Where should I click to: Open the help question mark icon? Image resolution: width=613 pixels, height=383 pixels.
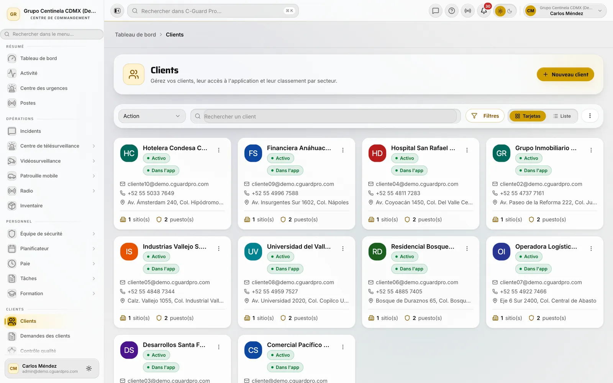tap(452, 11)
